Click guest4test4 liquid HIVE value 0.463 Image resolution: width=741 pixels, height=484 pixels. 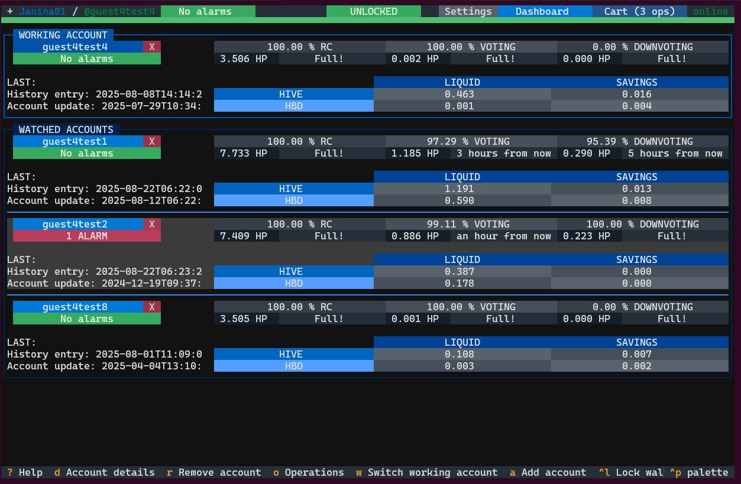click(x=462, y=94)
